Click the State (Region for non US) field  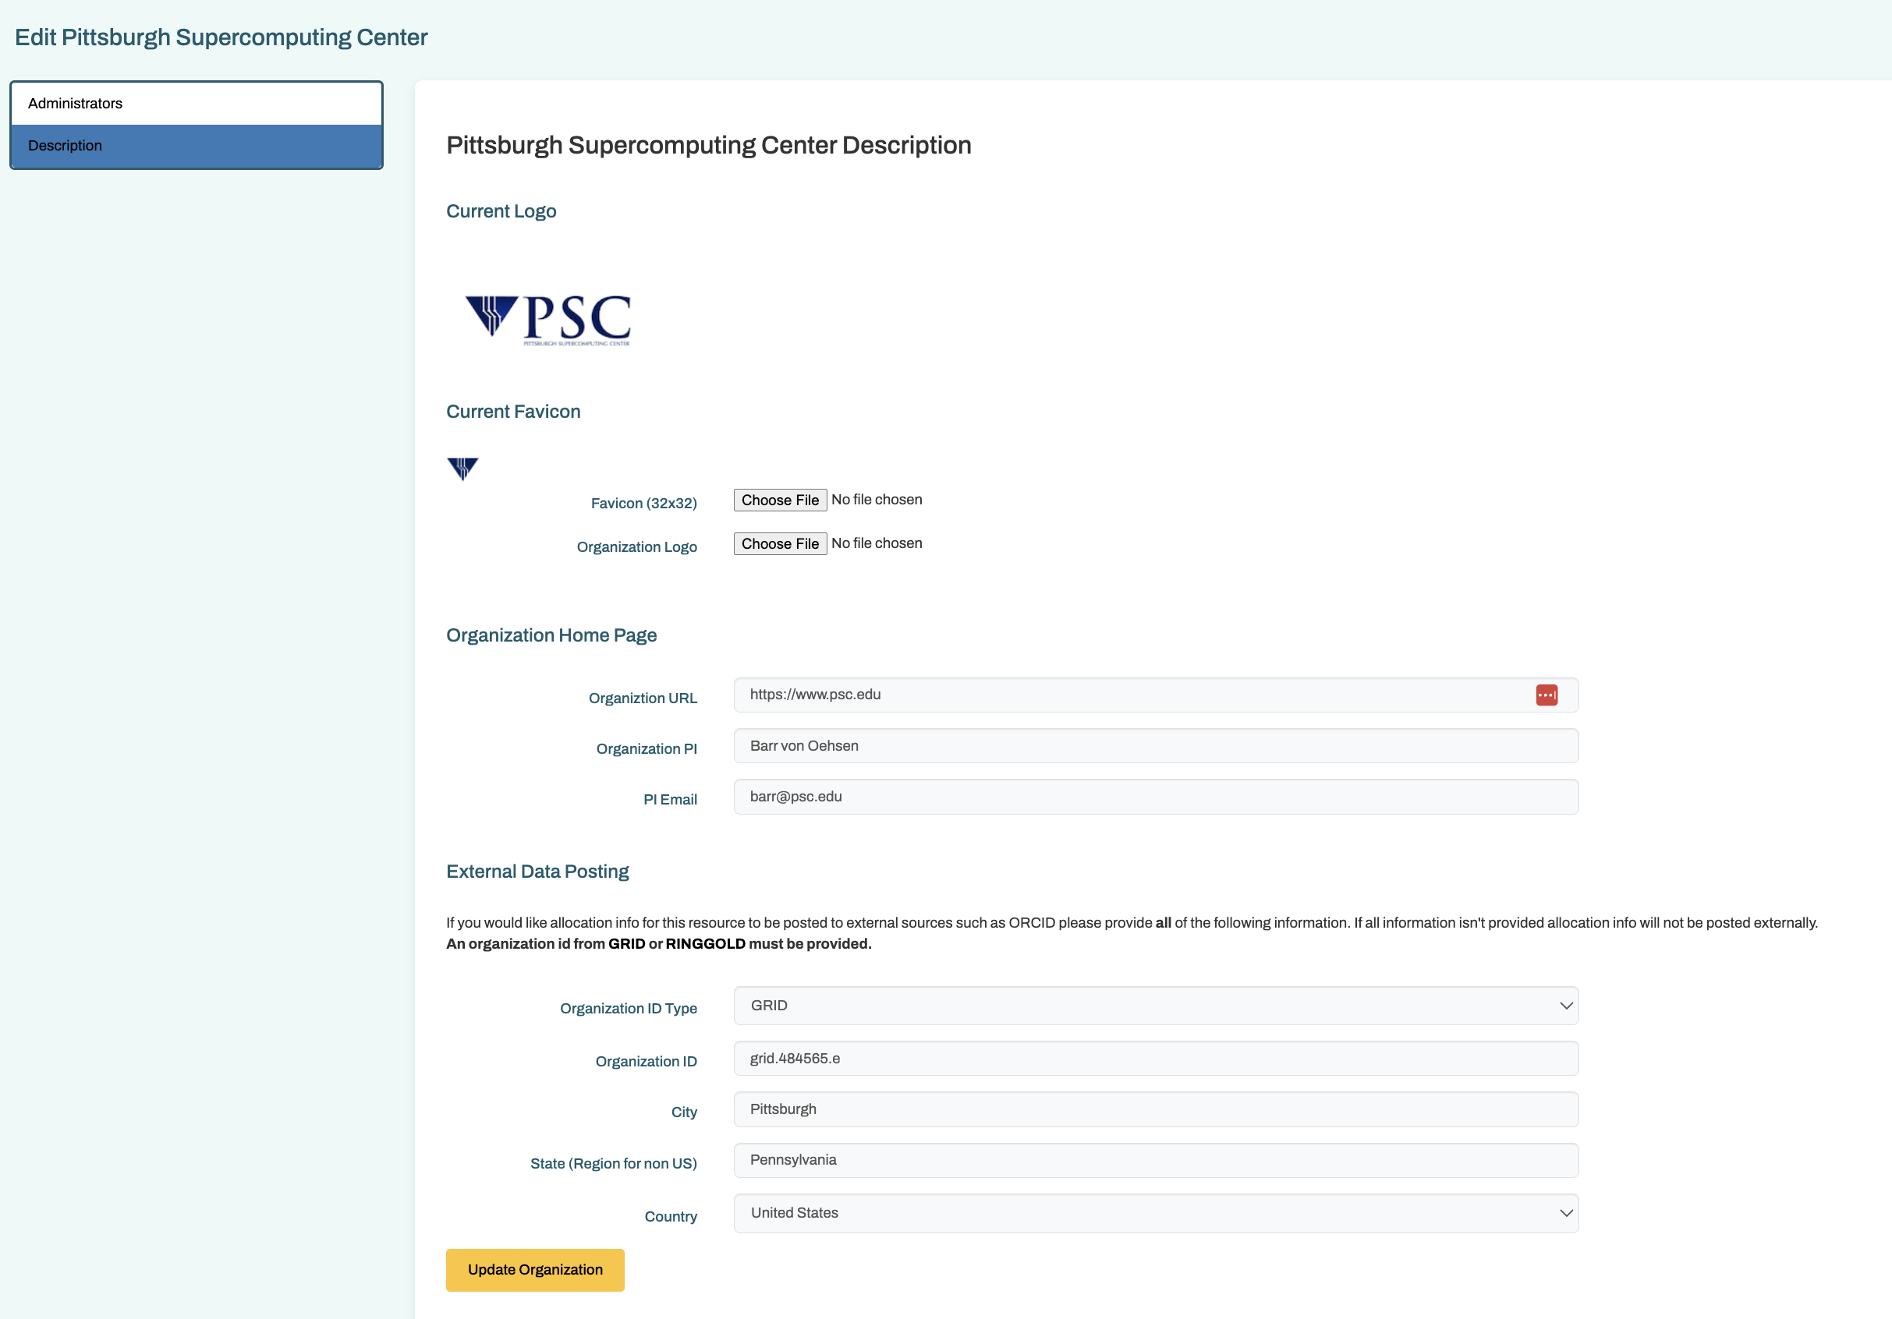(1155, 1160)
